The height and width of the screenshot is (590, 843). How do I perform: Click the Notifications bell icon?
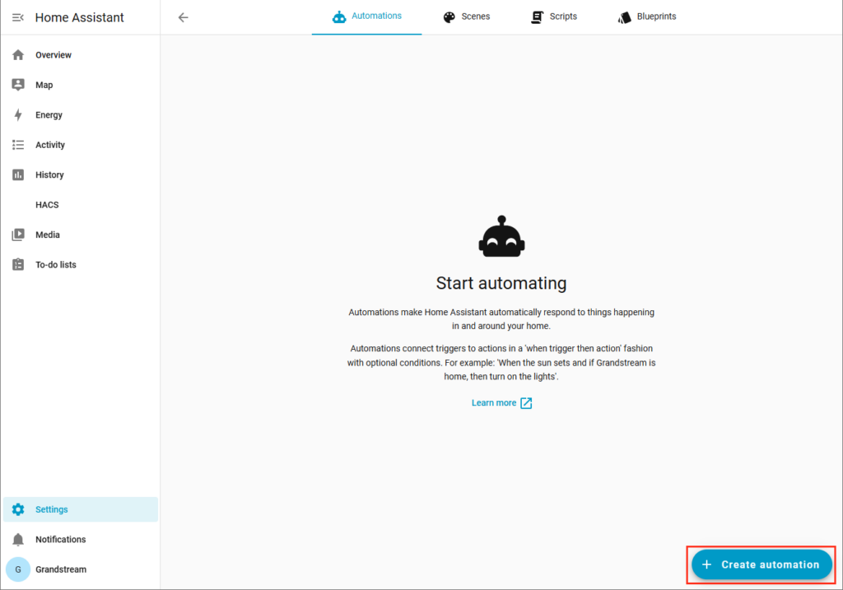click(18, 539)
